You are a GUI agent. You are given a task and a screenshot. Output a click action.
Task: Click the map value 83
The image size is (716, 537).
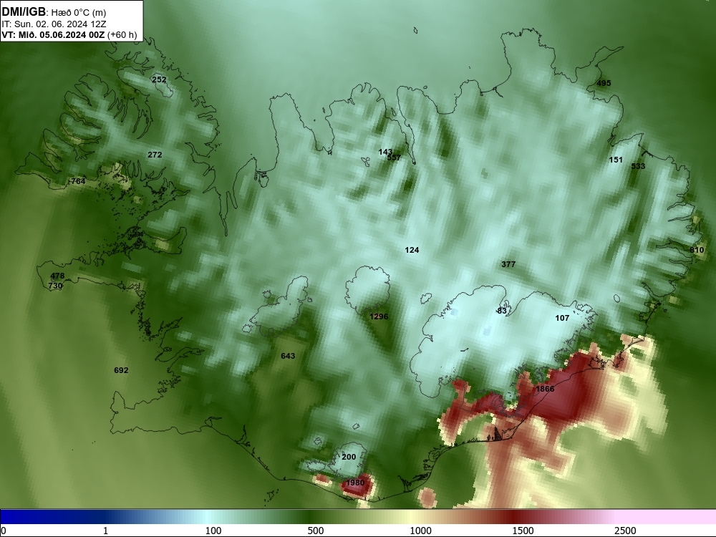point(502,311)
